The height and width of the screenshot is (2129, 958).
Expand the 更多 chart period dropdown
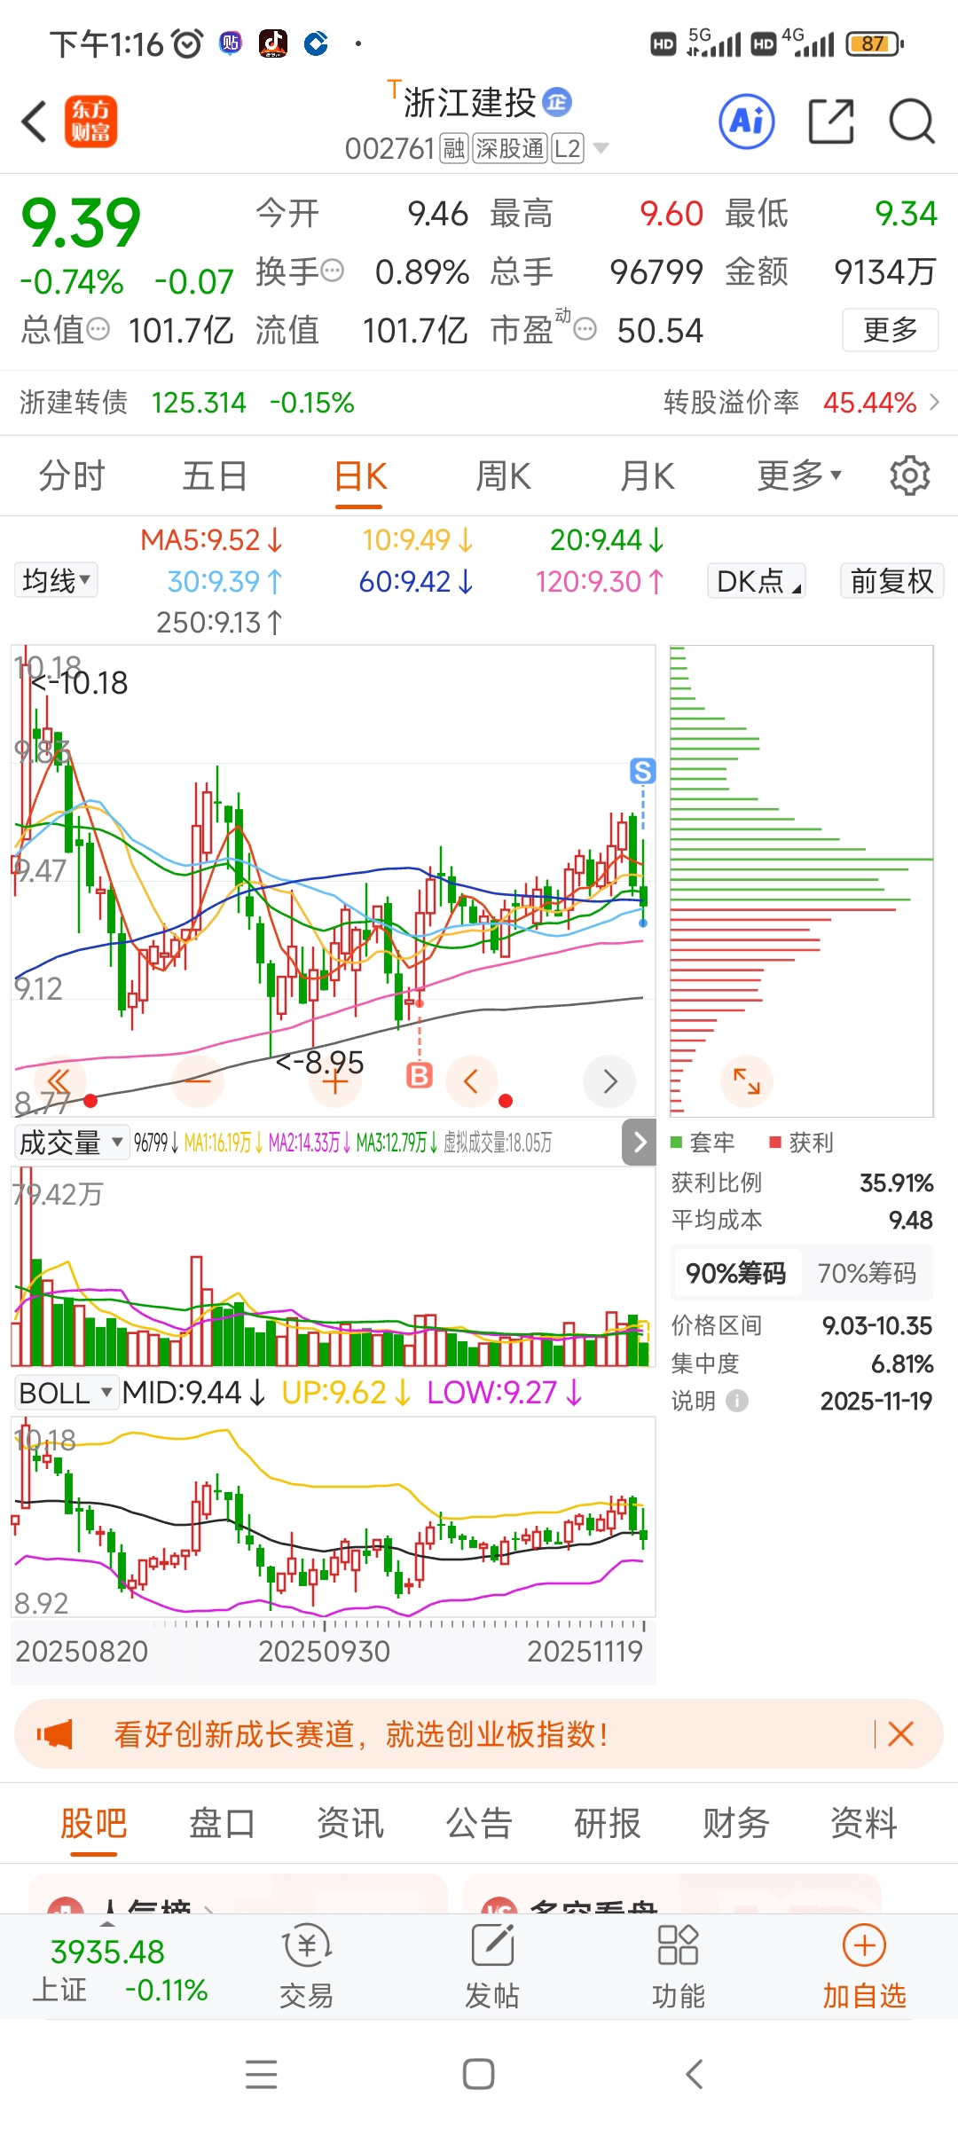click(x=798, y=476)
